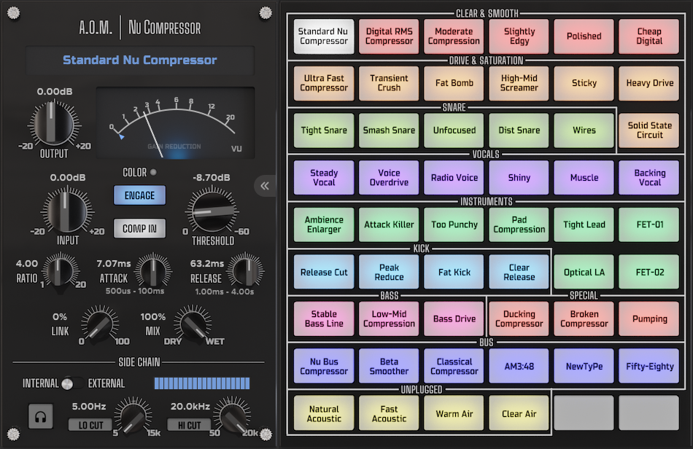The height and width of the screenshot is (449, 693).
Task: Load the Slightly Edgy preset
Action: (519, 36)
